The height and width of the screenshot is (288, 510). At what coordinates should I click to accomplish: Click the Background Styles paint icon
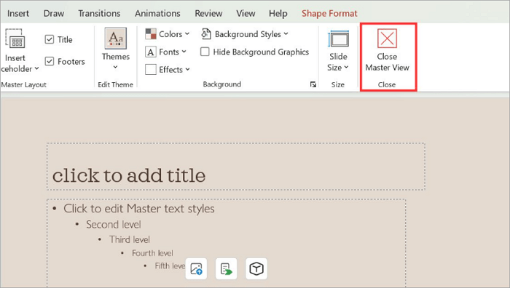click(206, 33)
